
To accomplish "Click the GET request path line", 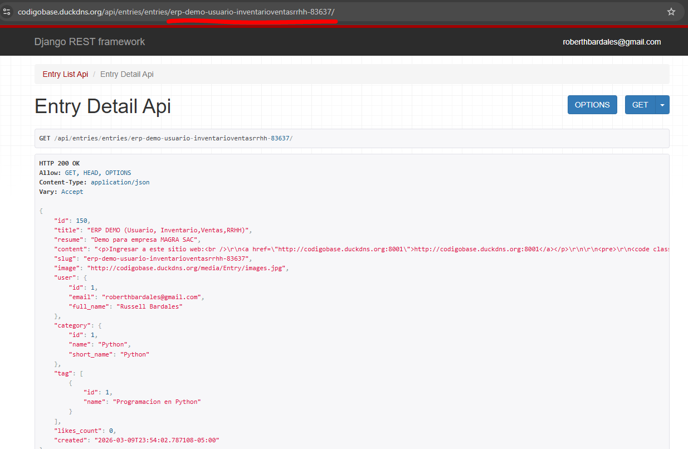I will coord(165,138).
